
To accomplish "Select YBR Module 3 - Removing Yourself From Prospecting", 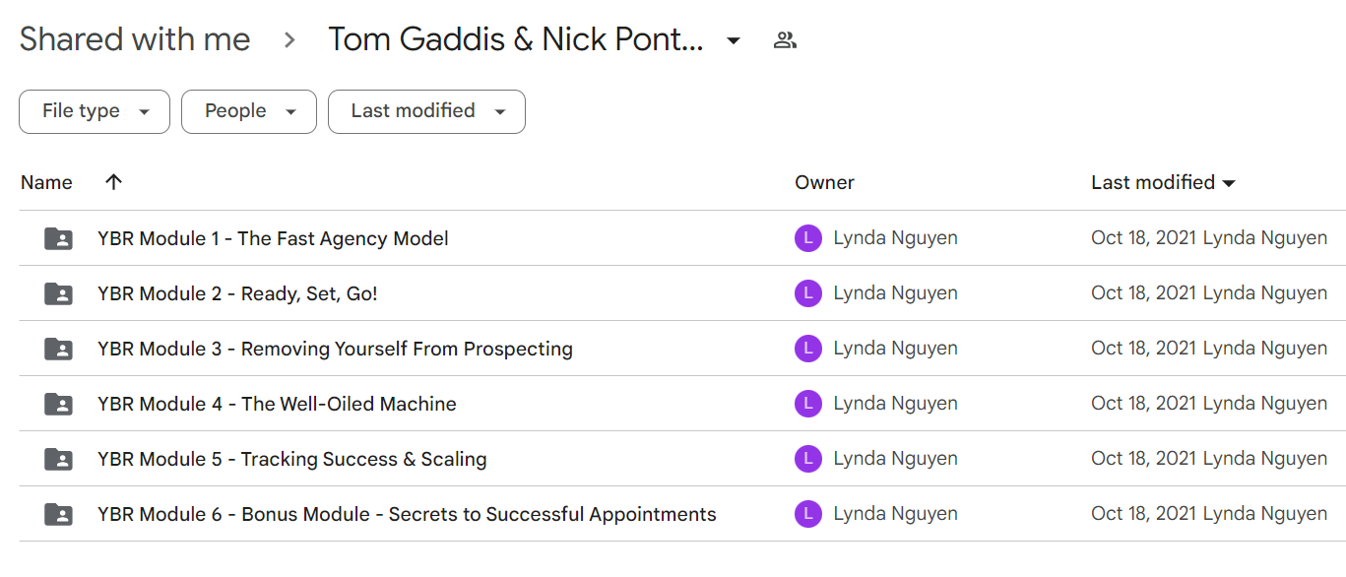I will [335, 349].
